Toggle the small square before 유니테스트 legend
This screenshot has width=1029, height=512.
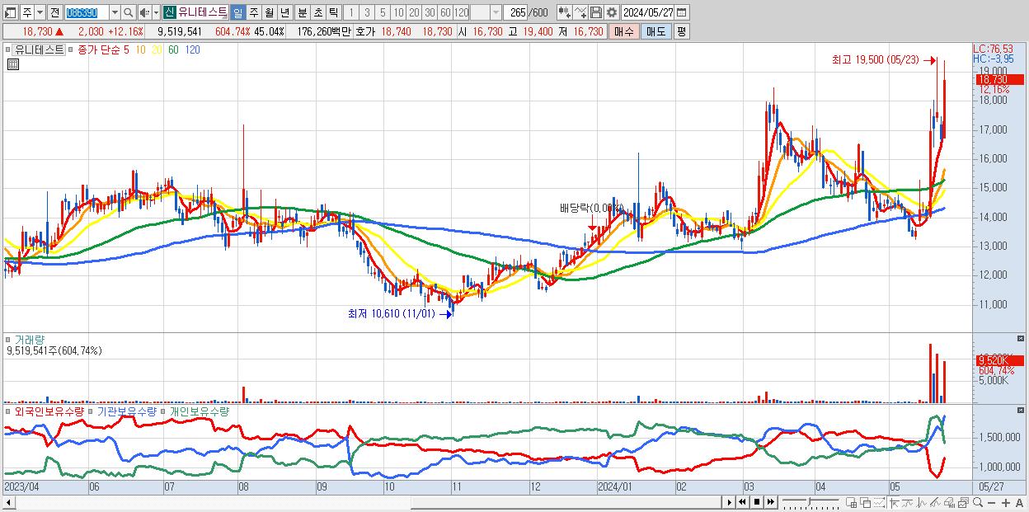(8, 49)
